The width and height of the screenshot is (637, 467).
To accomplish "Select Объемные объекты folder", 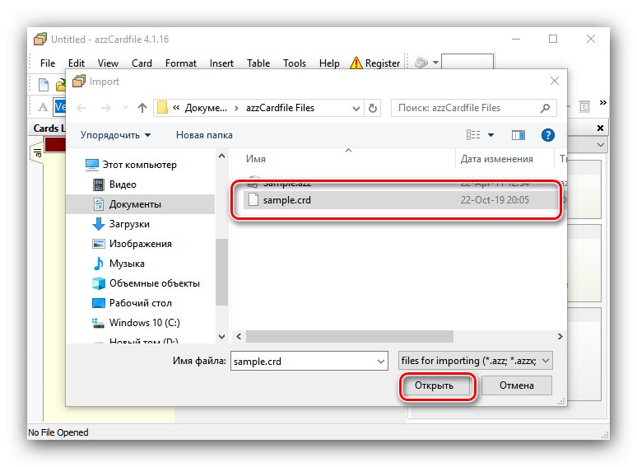I will click(146, 283).
